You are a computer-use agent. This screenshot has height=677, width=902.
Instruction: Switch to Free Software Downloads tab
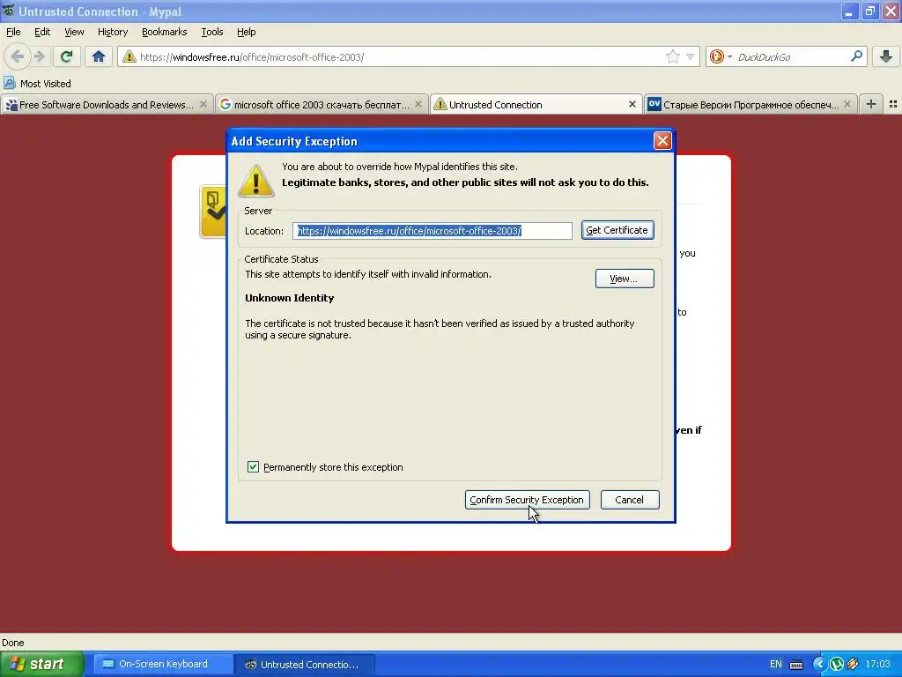point(107,105)
